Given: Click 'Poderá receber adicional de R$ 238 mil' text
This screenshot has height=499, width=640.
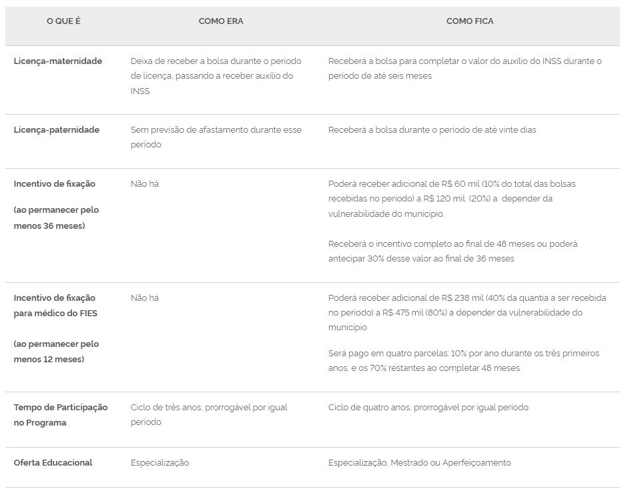Looking at the screenshot, I should pyautogui.click(x=467, y=312).
